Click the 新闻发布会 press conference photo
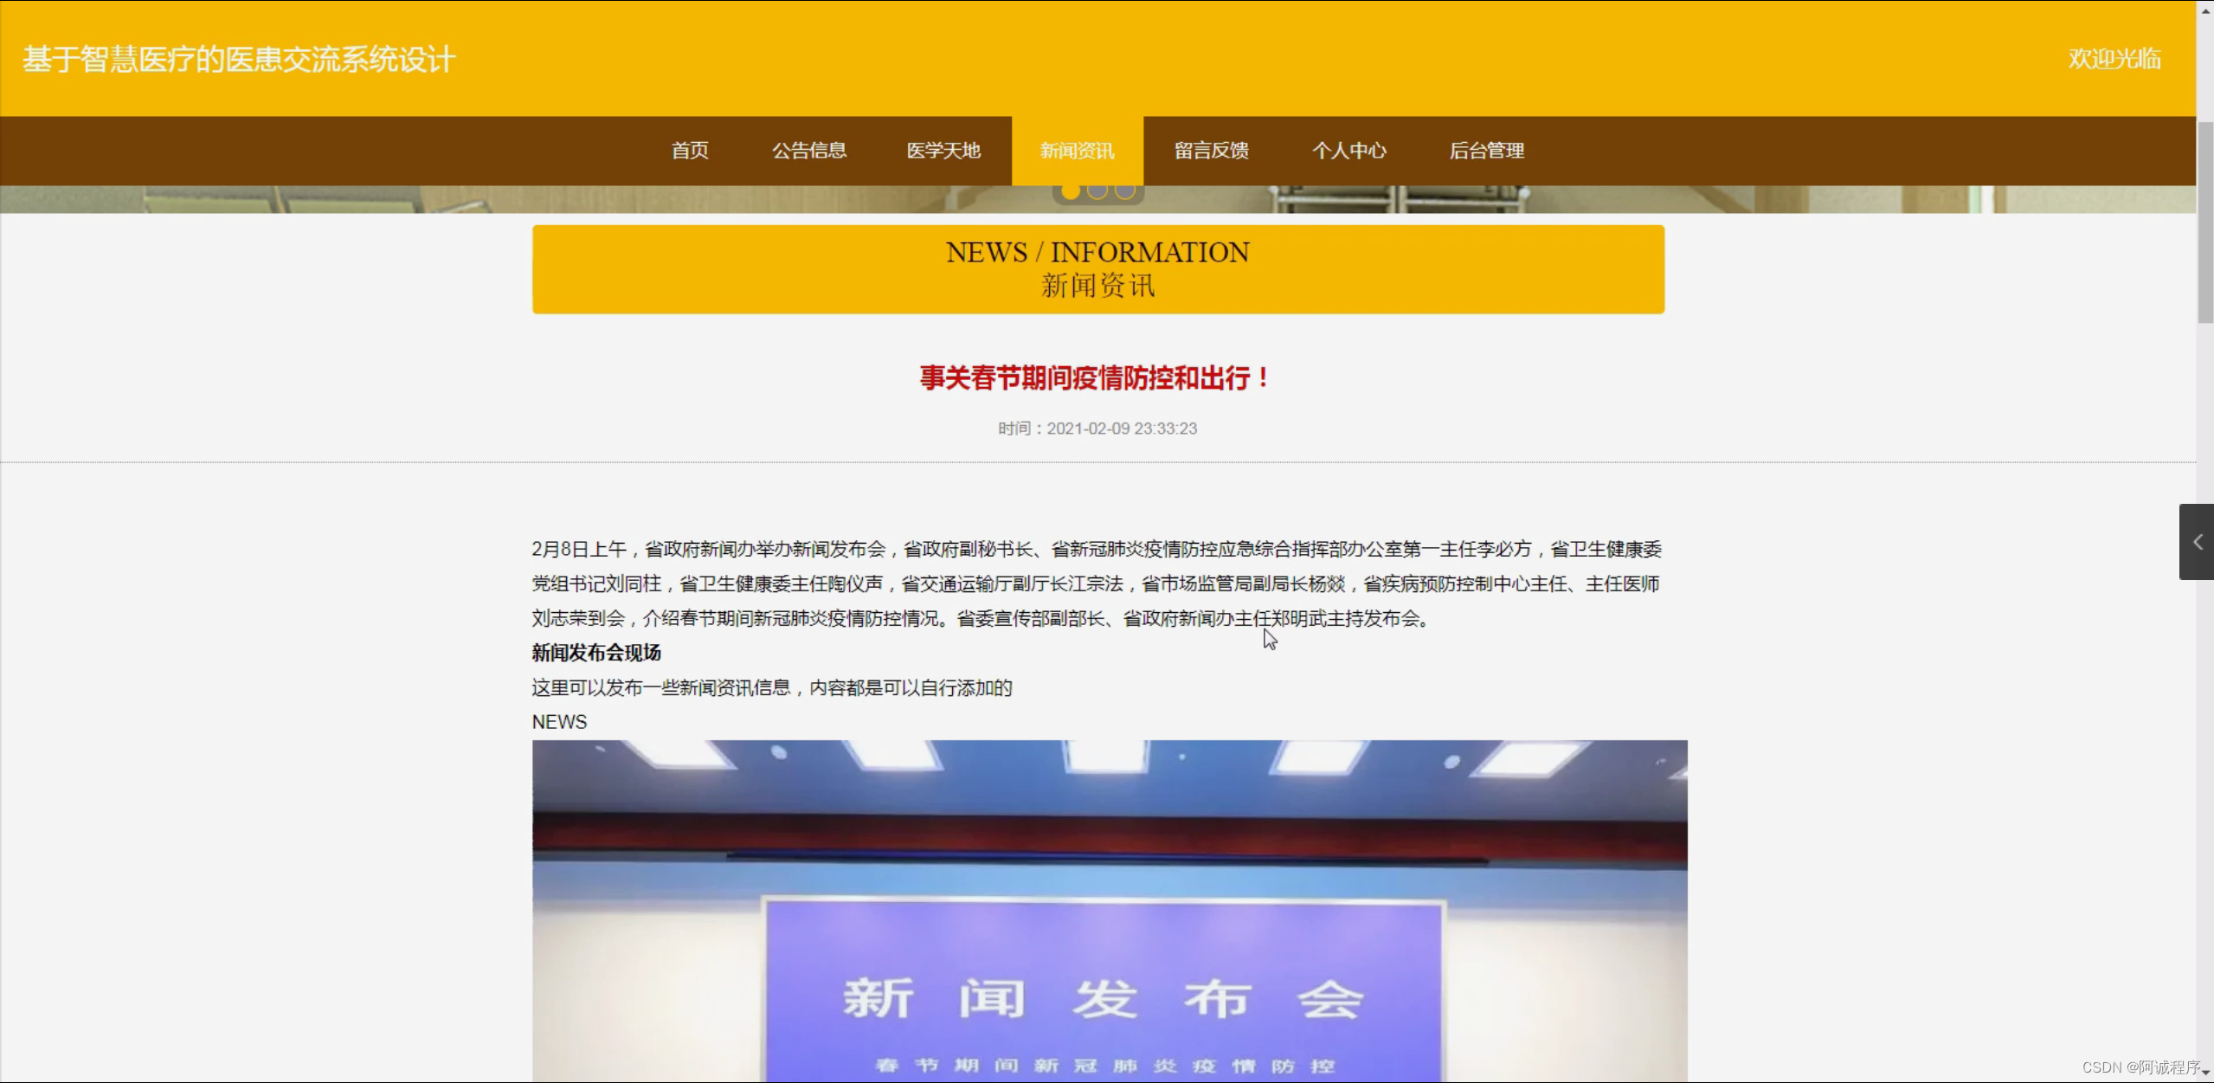 click(1109, 909)
